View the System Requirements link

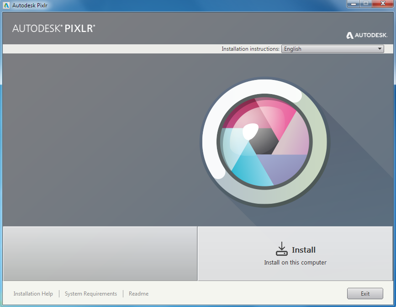pyautogui.click(x=91, y=294)
